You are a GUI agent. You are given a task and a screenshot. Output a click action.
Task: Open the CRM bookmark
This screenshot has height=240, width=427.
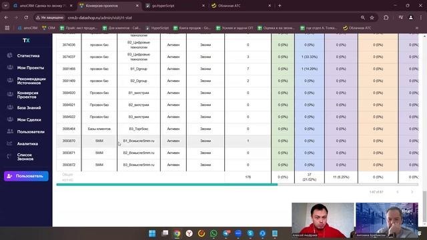(x=49, y=28)
